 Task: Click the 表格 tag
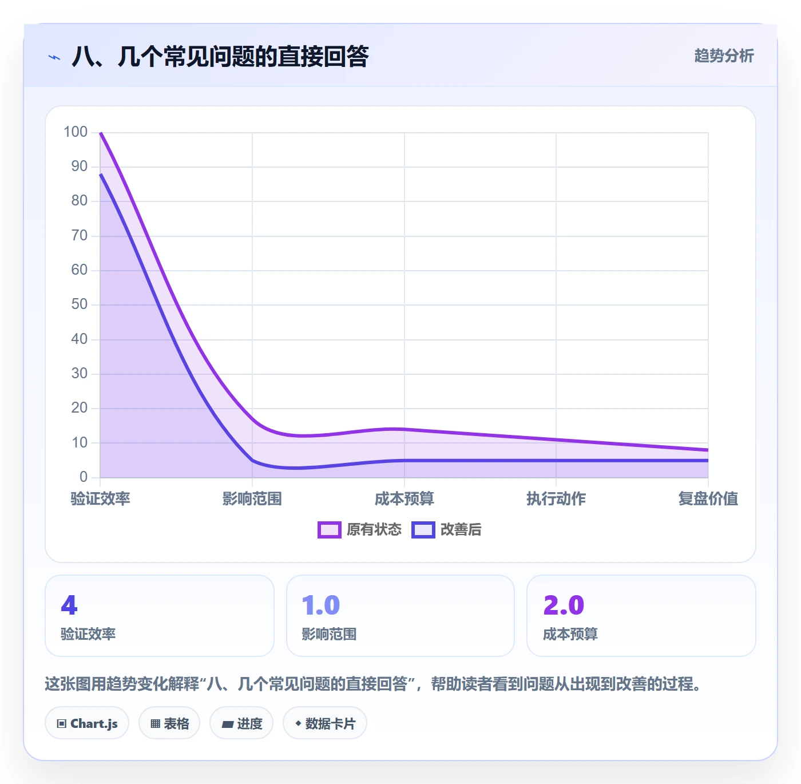coord(169,723)
